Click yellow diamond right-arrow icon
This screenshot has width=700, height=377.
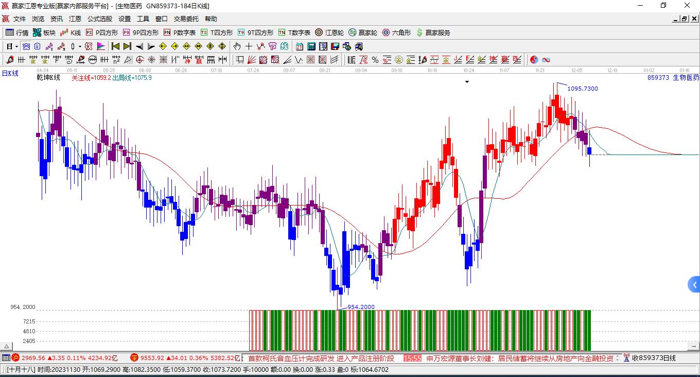click(174, 46)
